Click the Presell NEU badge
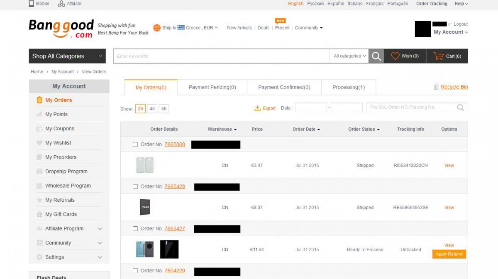 coord(281,21)
